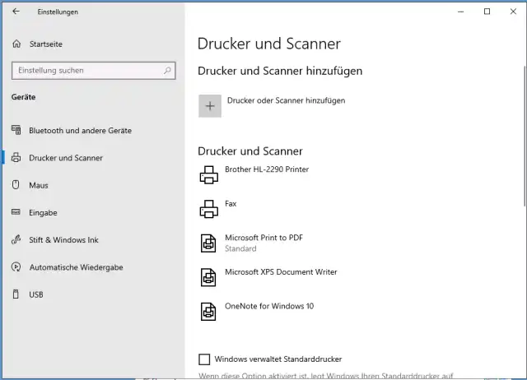Click the plus icon to add printer
The image size is (527, 380).
[x=210, y=106]
